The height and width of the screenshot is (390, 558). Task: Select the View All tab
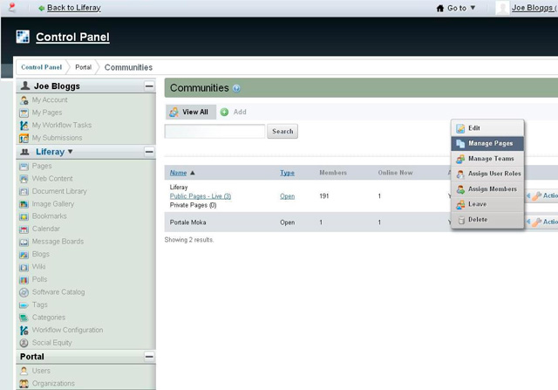point(191,112)
